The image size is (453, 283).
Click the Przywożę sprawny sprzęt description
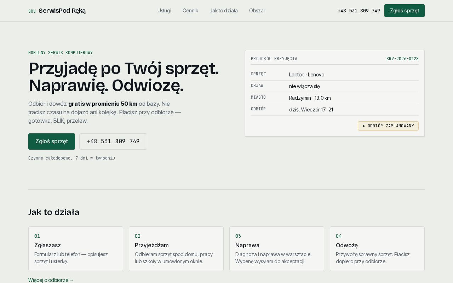click(x=373, y=258)
